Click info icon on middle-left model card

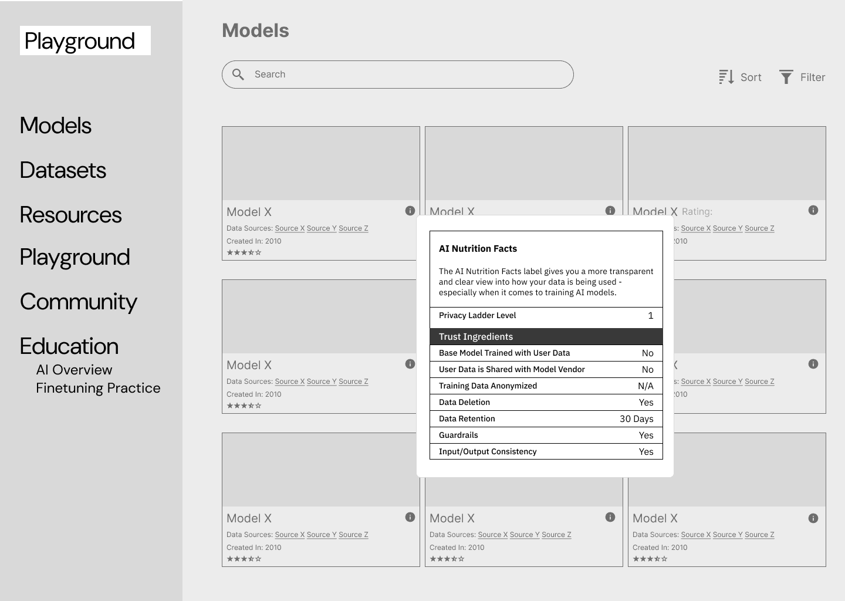pyautogui.click(x=410, y=364)
